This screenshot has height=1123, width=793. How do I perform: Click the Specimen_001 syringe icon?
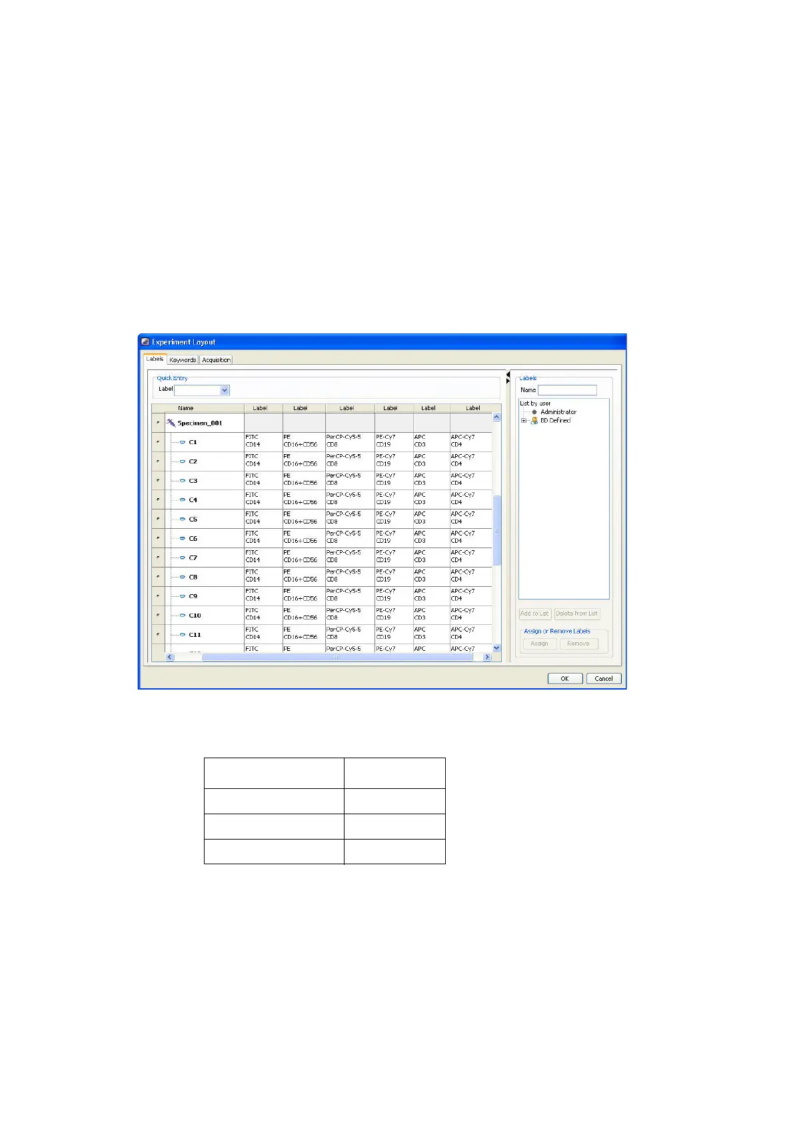click(171, 423)
